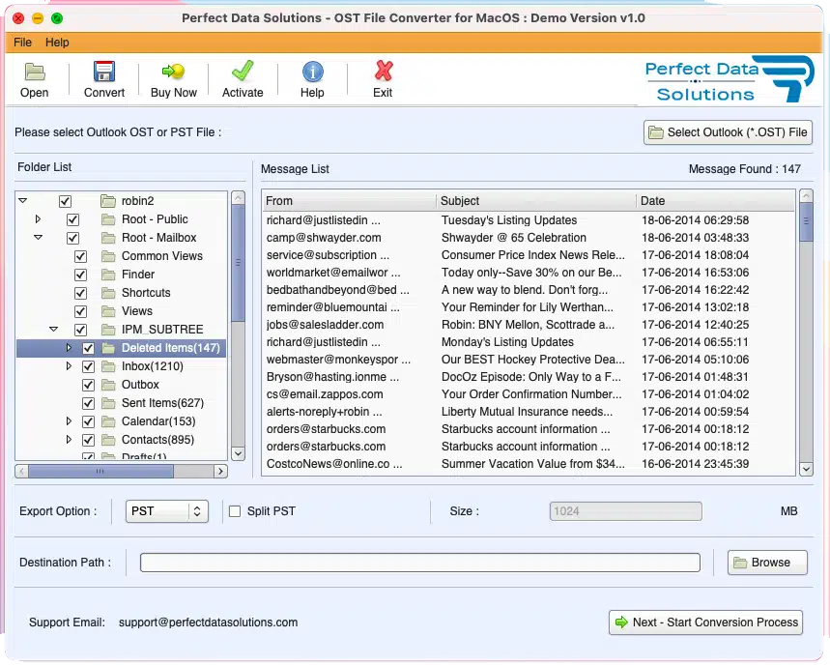Click the message list scroll down arrow
The height and width of the screenshot is (666, 830).
tap(806, 469)
